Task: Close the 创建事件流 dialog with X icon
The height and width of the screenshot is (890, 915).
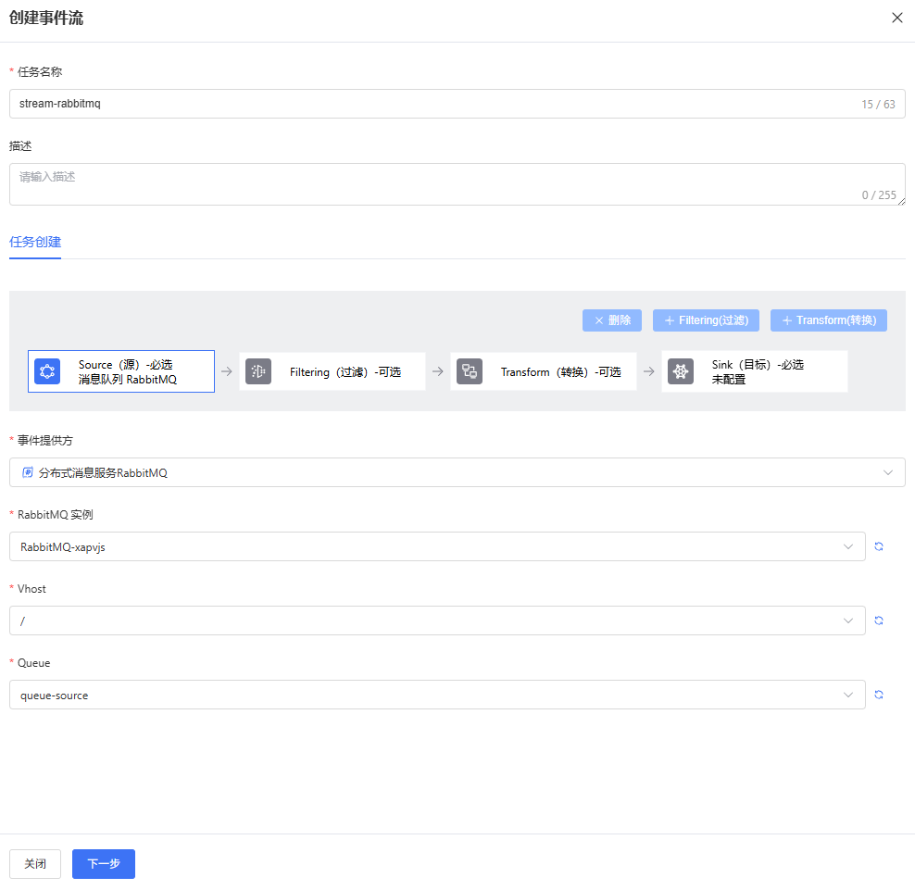Action: [896, 18]
